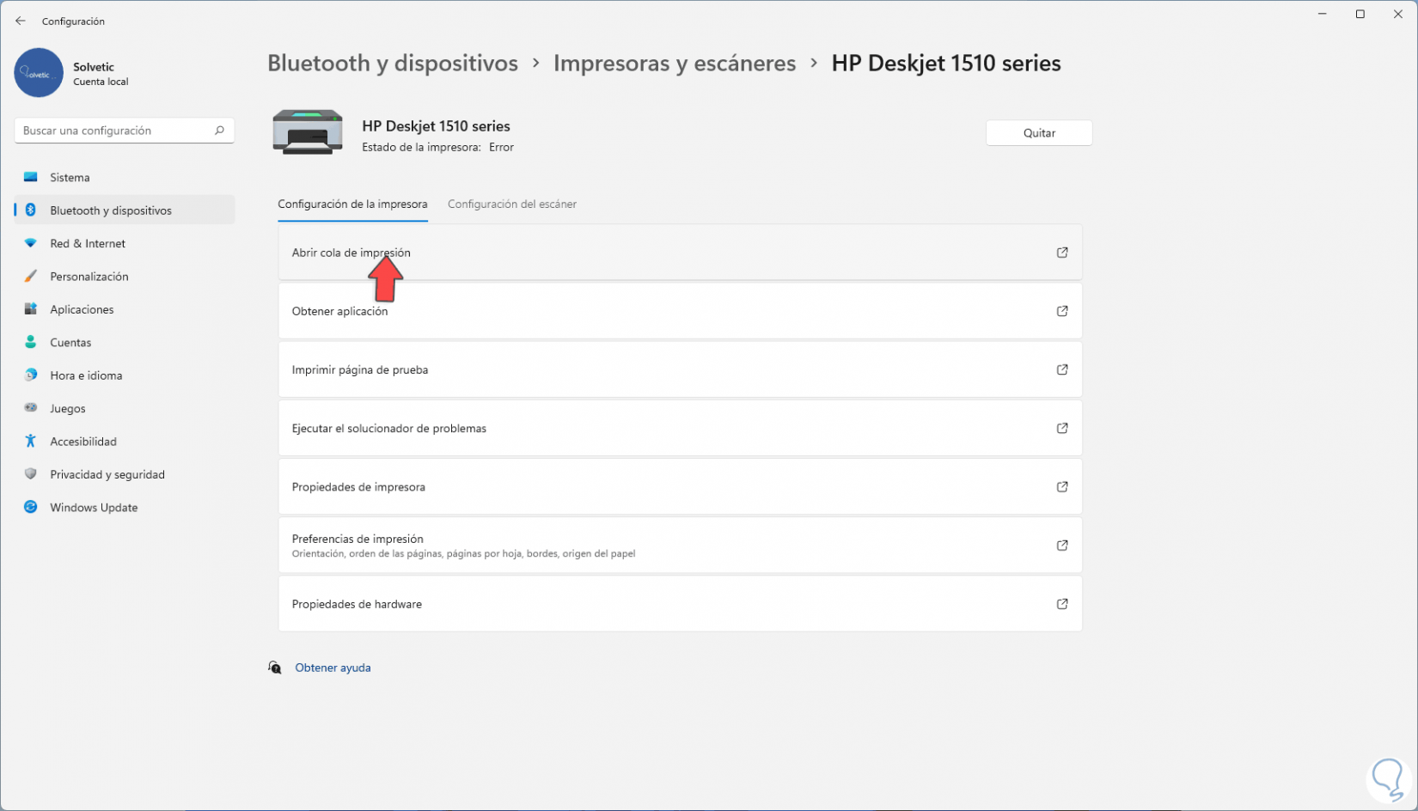Minimize the Configuración window
The image size is (1418, 811).
coord(1323,15)
